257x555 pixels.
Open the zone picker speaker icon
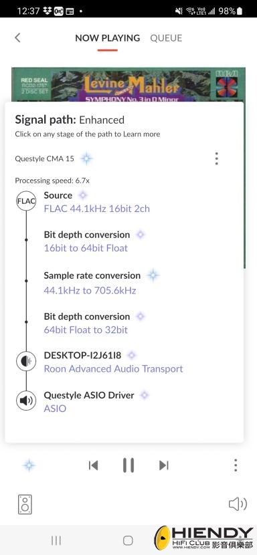click(x=25, y=504)
